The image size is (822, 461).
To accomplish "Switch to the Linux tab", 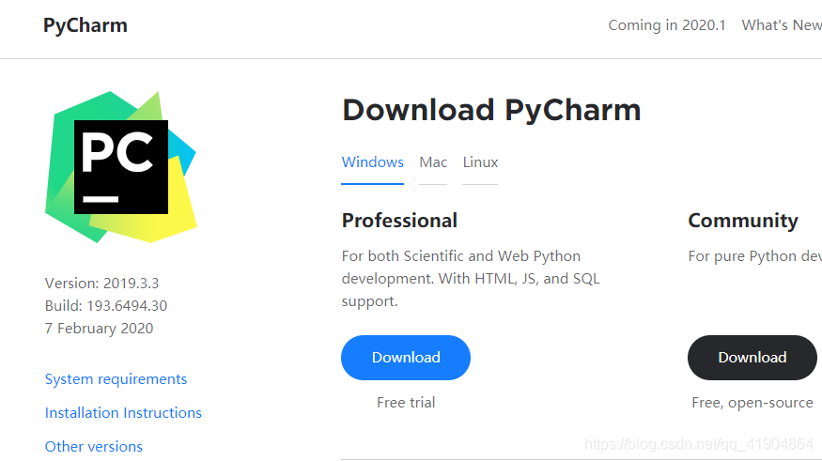I will 480,162.
